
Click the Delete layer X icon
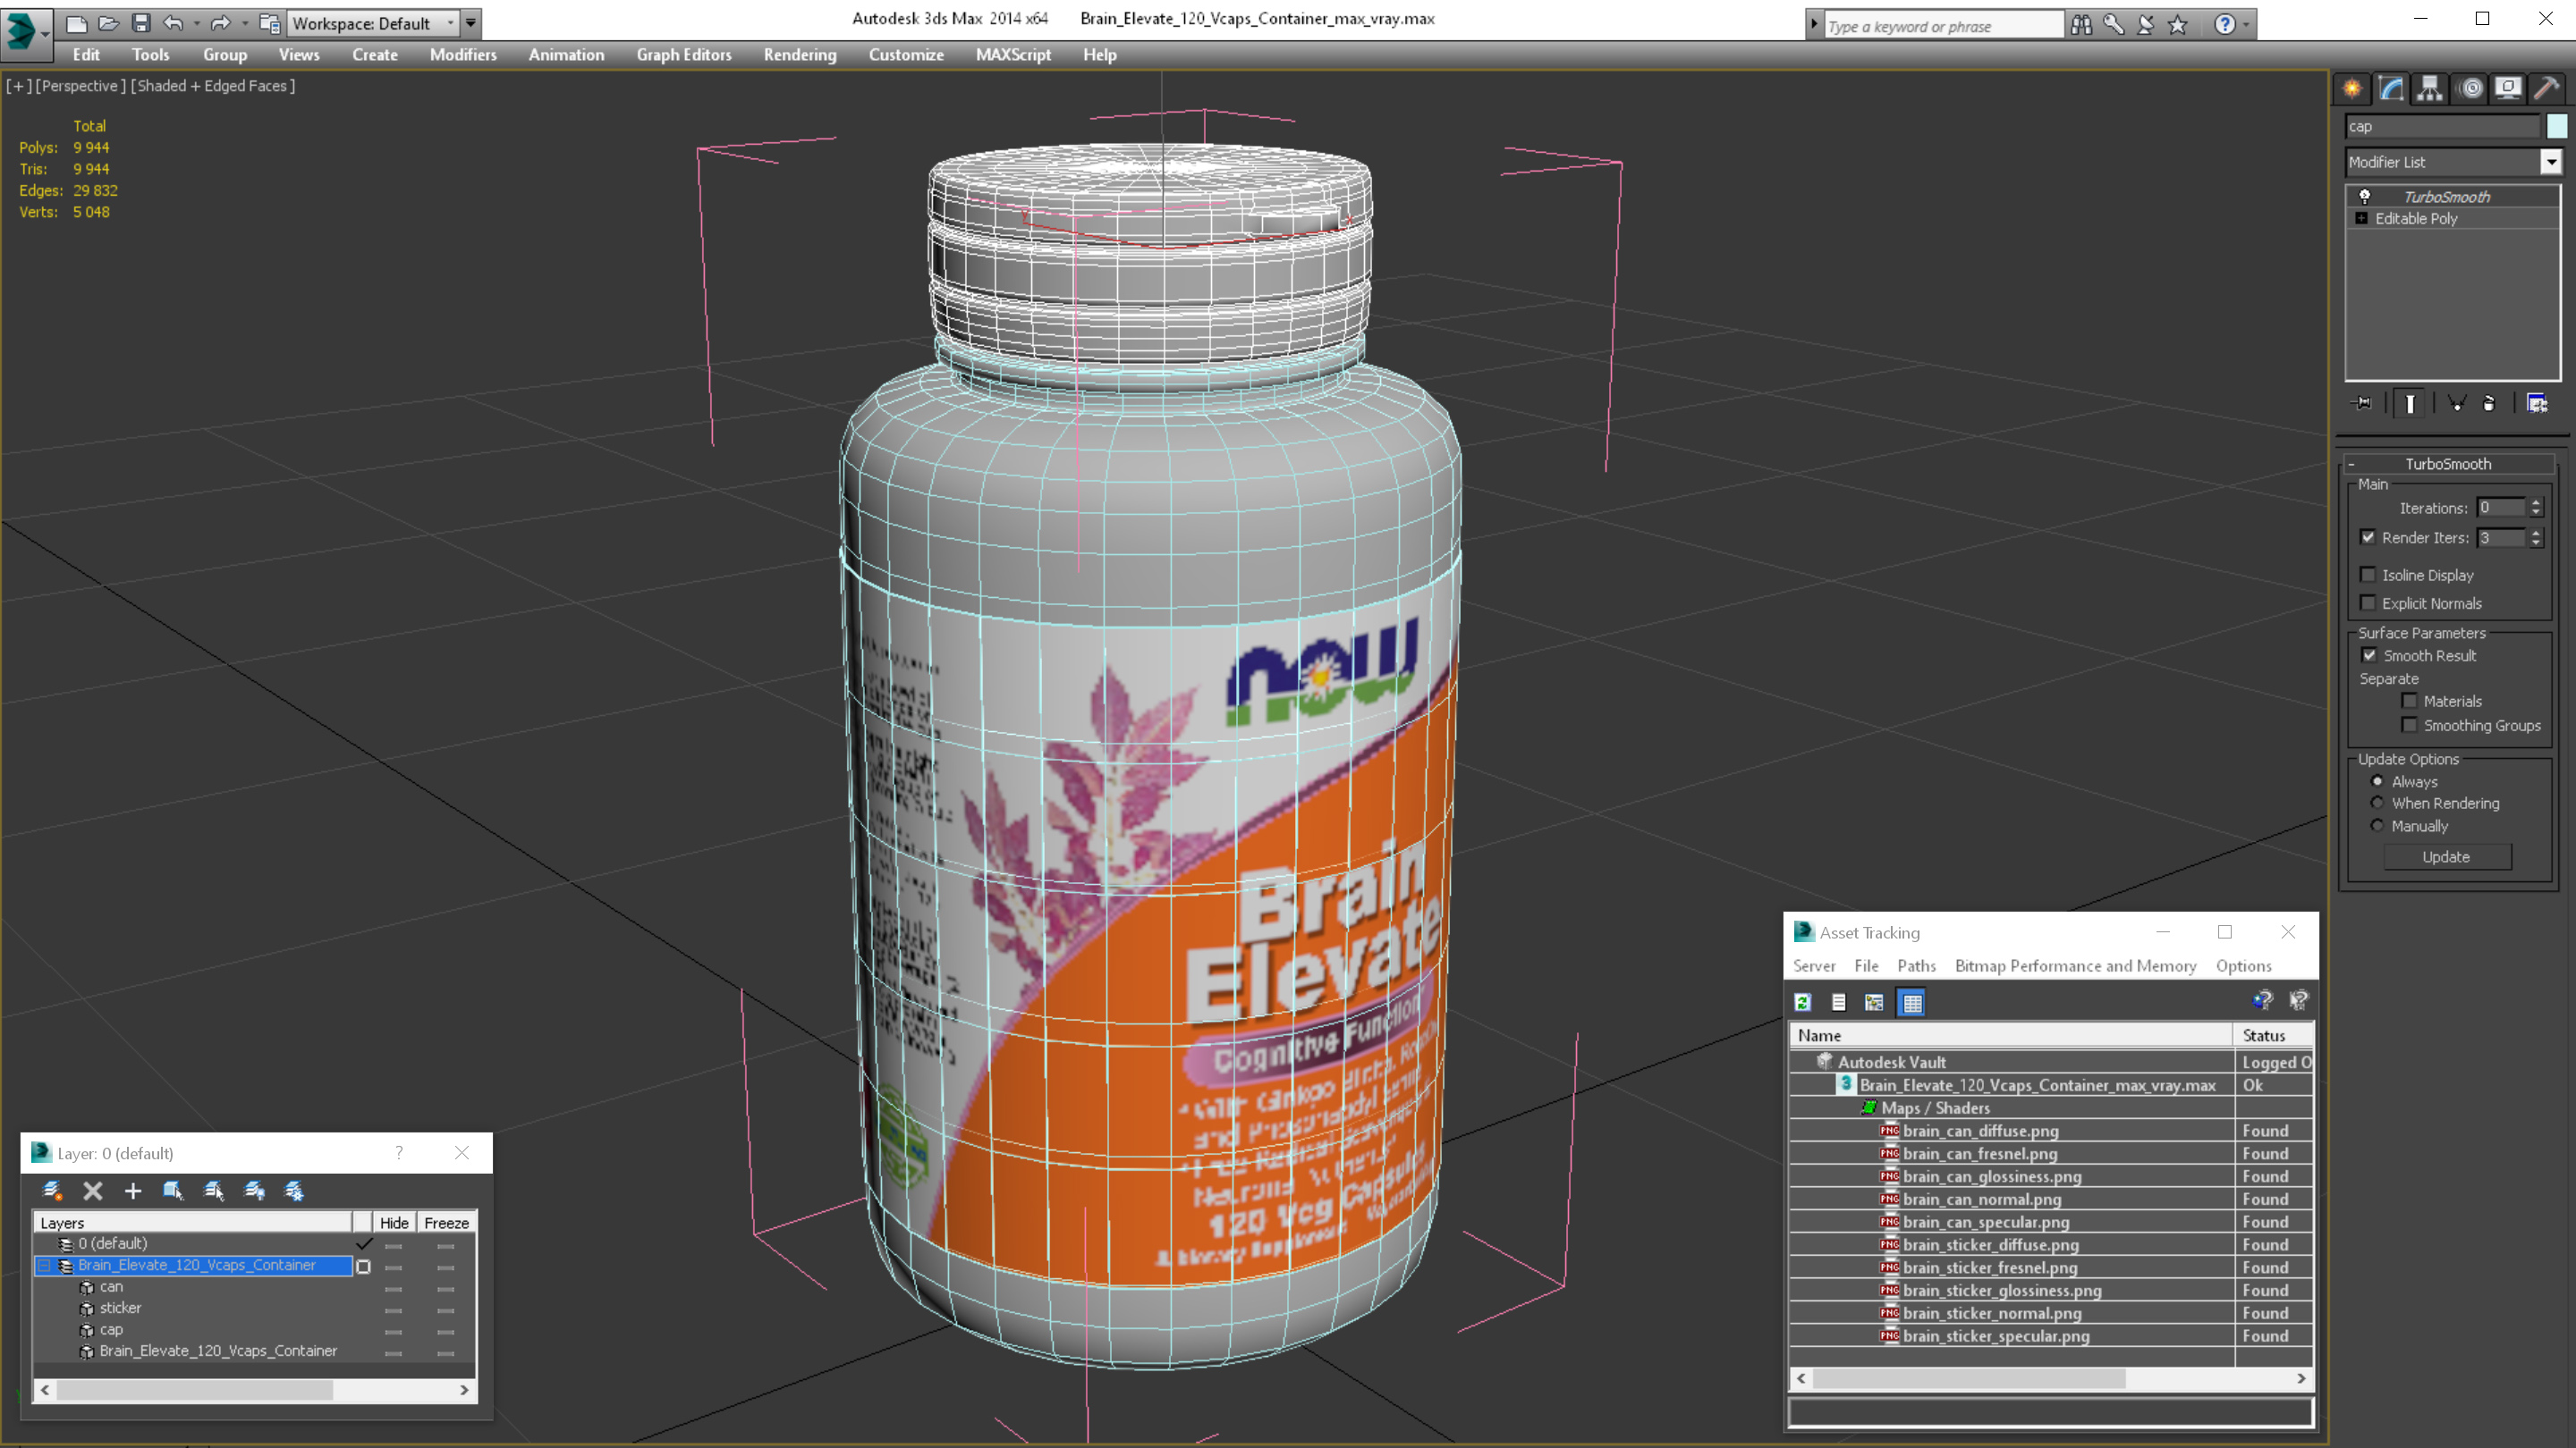[93, 1191]
